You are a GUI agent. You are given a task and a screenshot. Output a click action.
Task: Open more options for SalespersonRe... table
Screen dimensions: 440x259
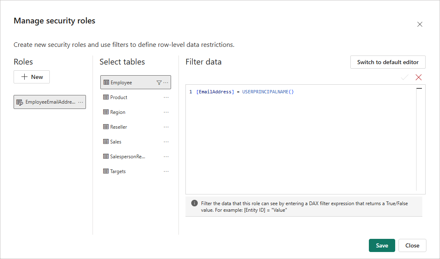pyautogui.click(x=166, y=157)
